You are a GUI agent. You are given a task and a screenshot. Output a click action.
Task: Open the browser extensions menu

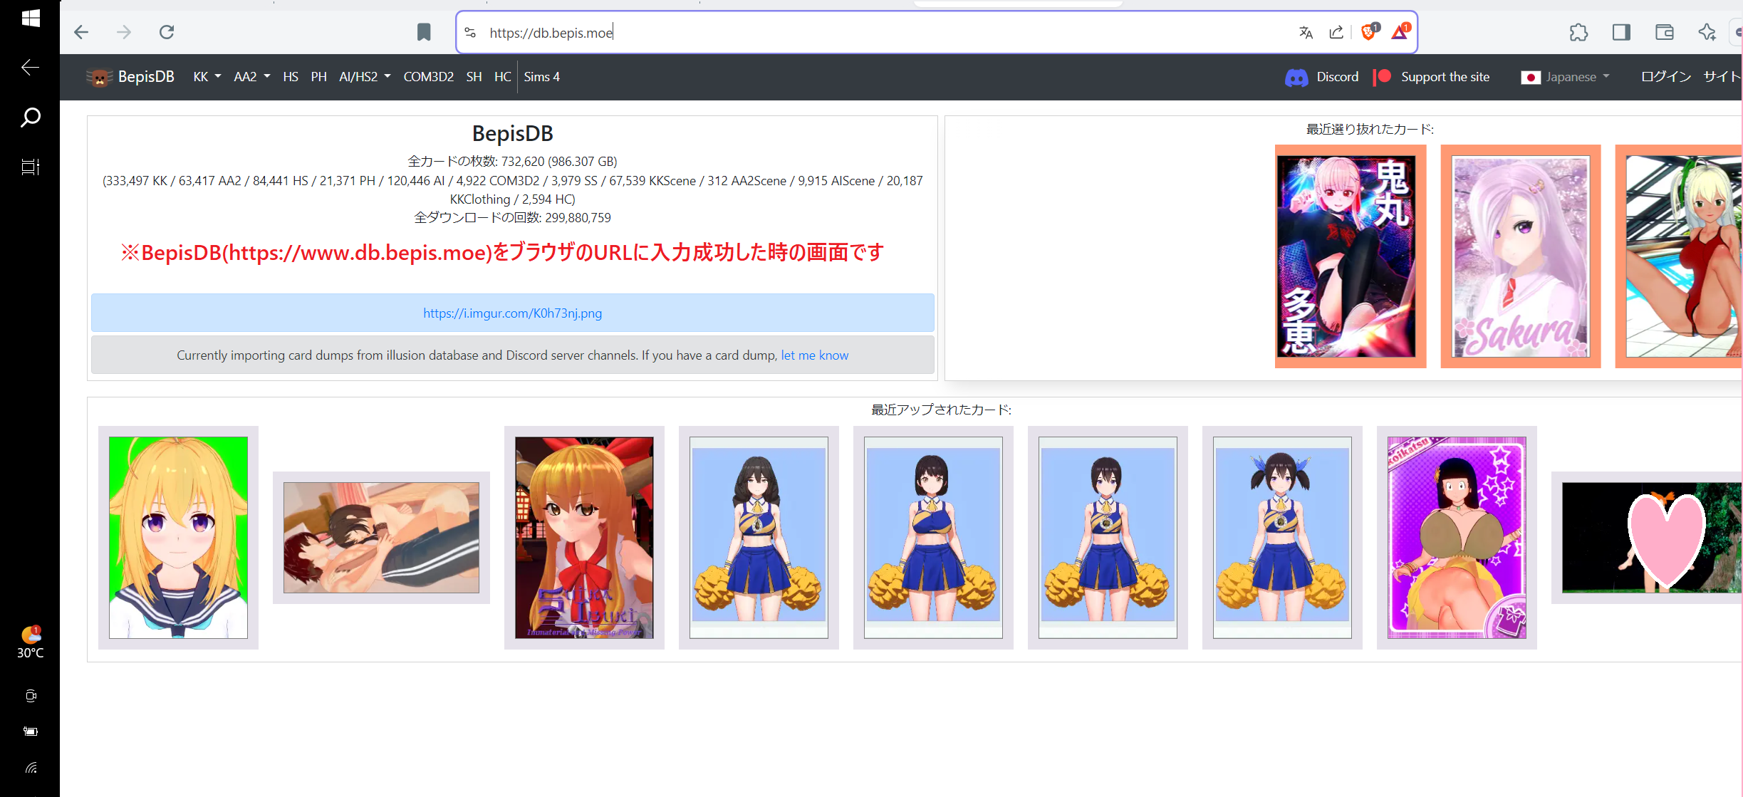pos(1578,32)
